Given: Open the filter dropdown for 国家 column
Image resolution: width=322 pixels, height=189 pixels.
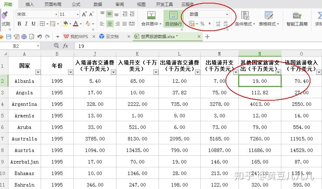Looking at the screenshot, I should pos(38,72).
